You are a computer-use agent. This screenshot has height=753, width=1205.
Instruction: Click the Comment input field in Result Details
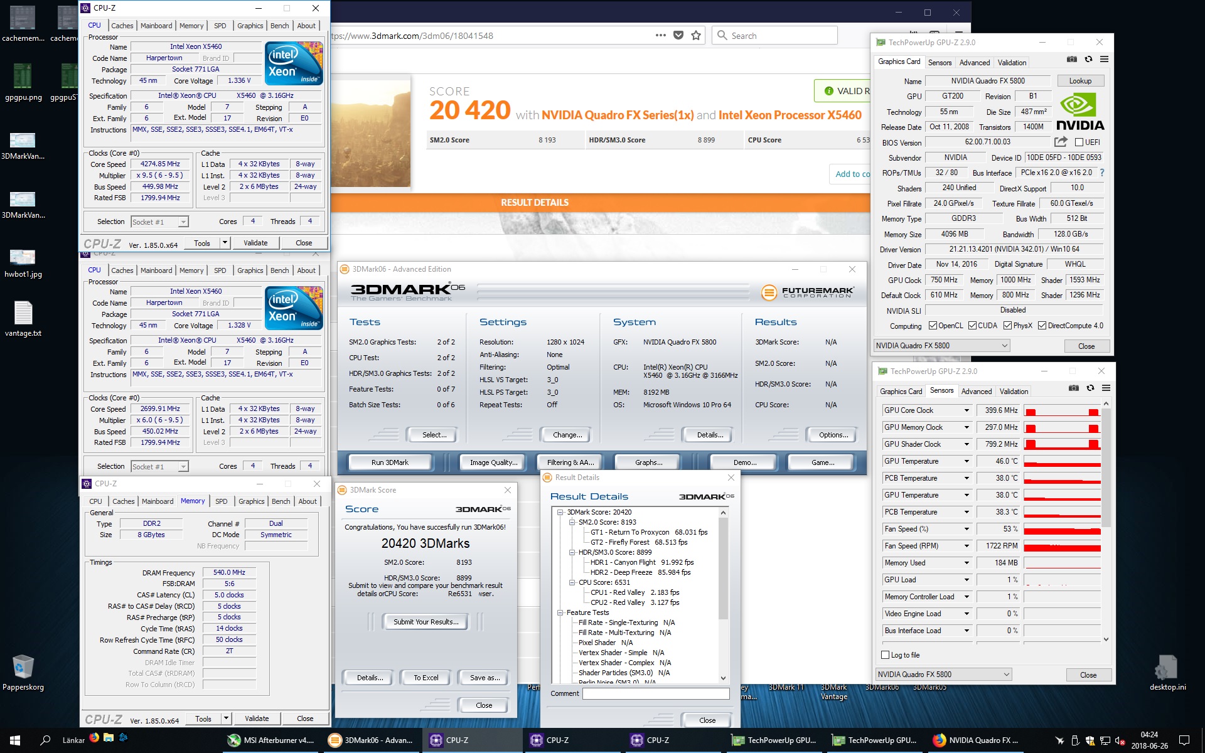[x=656, y=693]
